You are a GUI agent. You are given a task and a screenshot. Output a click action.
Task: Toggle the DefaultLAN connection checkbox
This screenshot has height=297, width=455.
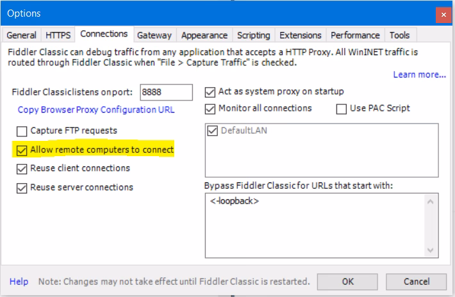(x=212, y=131)
